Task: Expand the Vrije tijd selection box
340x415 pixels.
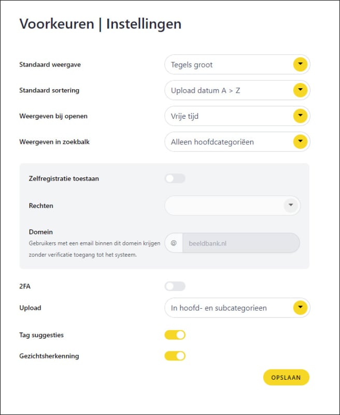Action: (237, 116)
